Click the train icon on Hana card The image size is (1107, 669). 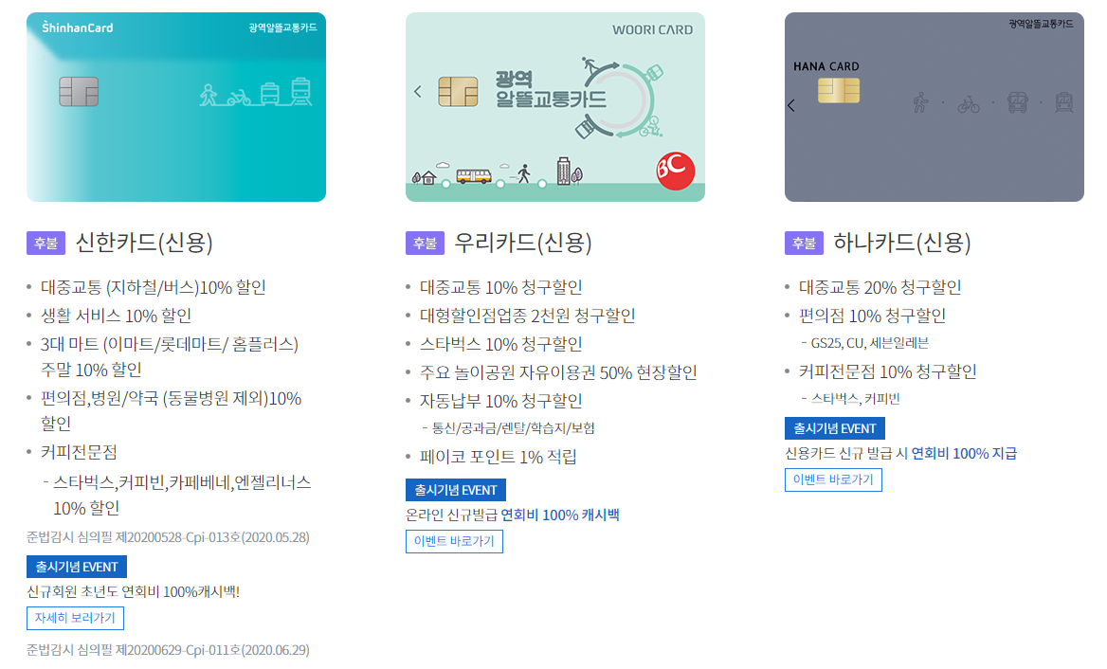click(x=1064, y=103)
